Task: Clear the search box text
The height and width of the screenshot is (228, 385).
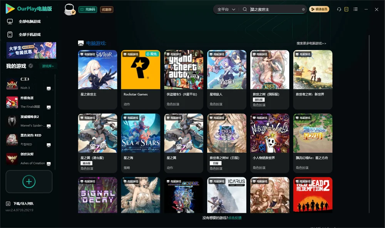Action: (303, 9)
